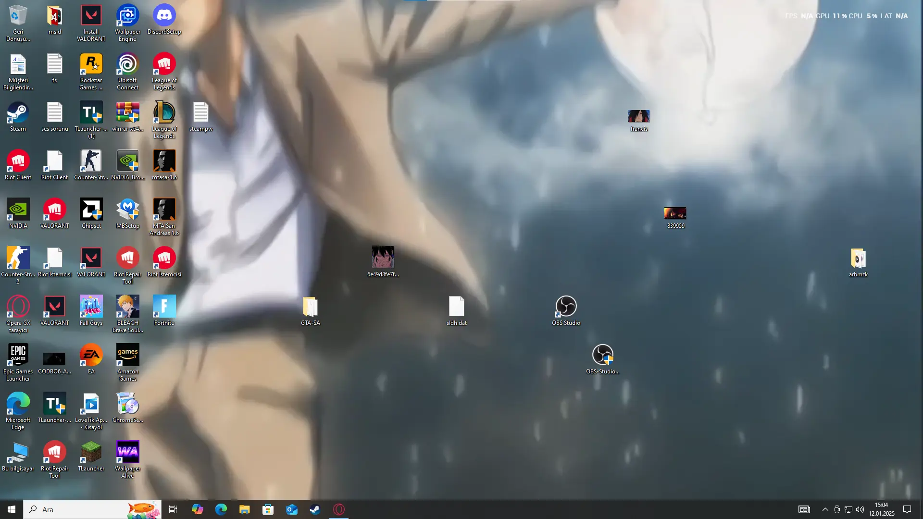This screenshot has height=519, width=923.
Task: Open File Explorer from the taskbar
Action: (244, 509)
